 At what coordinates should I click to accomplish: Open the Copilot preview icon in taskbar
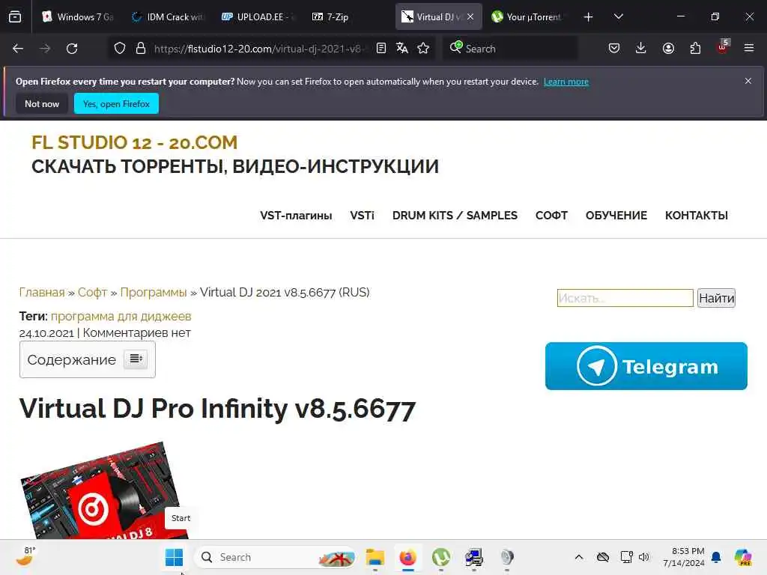tap(743, 557)
